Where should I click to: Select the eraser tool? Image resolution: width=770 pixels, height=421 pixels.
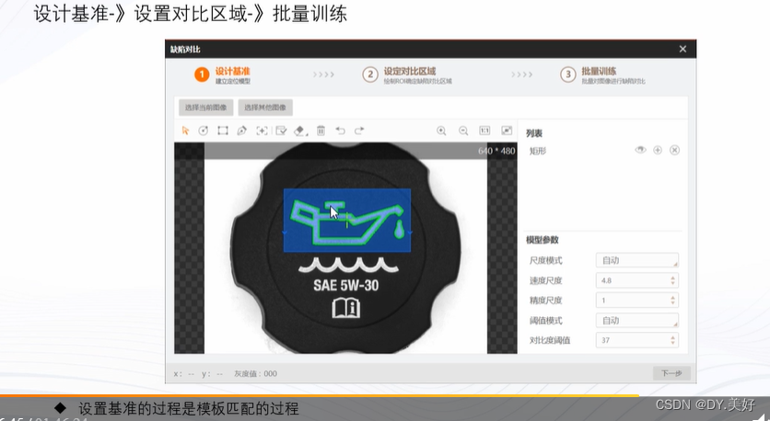coord(300,131)
